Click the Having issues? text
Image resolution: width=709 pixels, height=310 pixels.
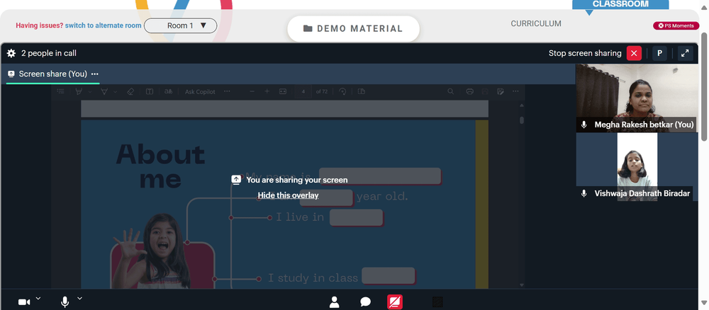pos(40,25)
